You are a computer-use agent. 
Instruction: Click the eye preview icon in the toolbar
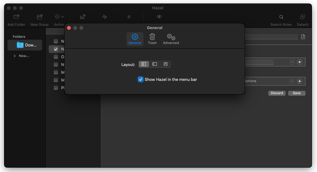coord(159,17)
